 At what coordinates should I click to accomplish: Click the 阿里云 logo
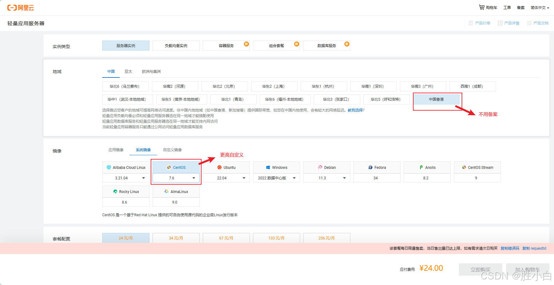coord(20,8)
